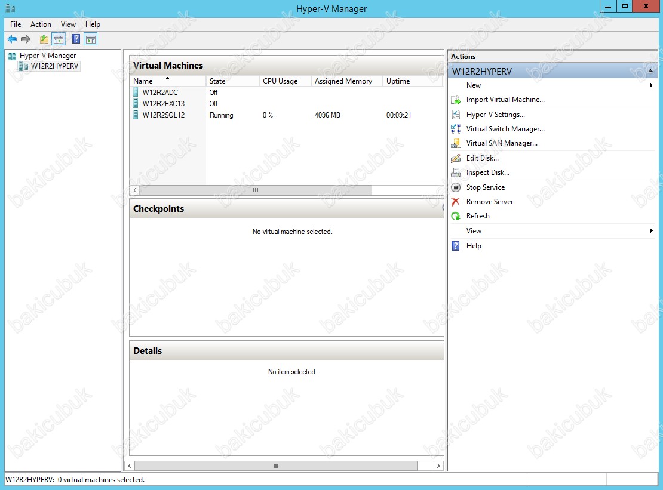The width and height of the screenshot is (663, 490).
Task: Click the blue Help toolbar icon
Action: 76,39
